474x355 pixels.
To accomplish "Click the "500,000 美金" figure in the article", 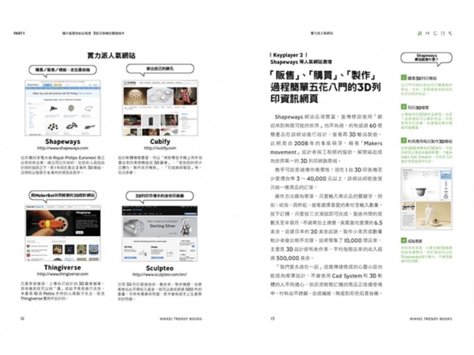I will pos(293,258).
